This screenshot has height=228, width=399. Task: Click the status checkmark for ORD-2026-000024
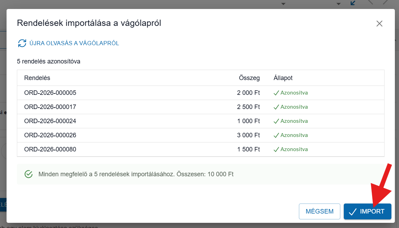[x=276, y=121]
